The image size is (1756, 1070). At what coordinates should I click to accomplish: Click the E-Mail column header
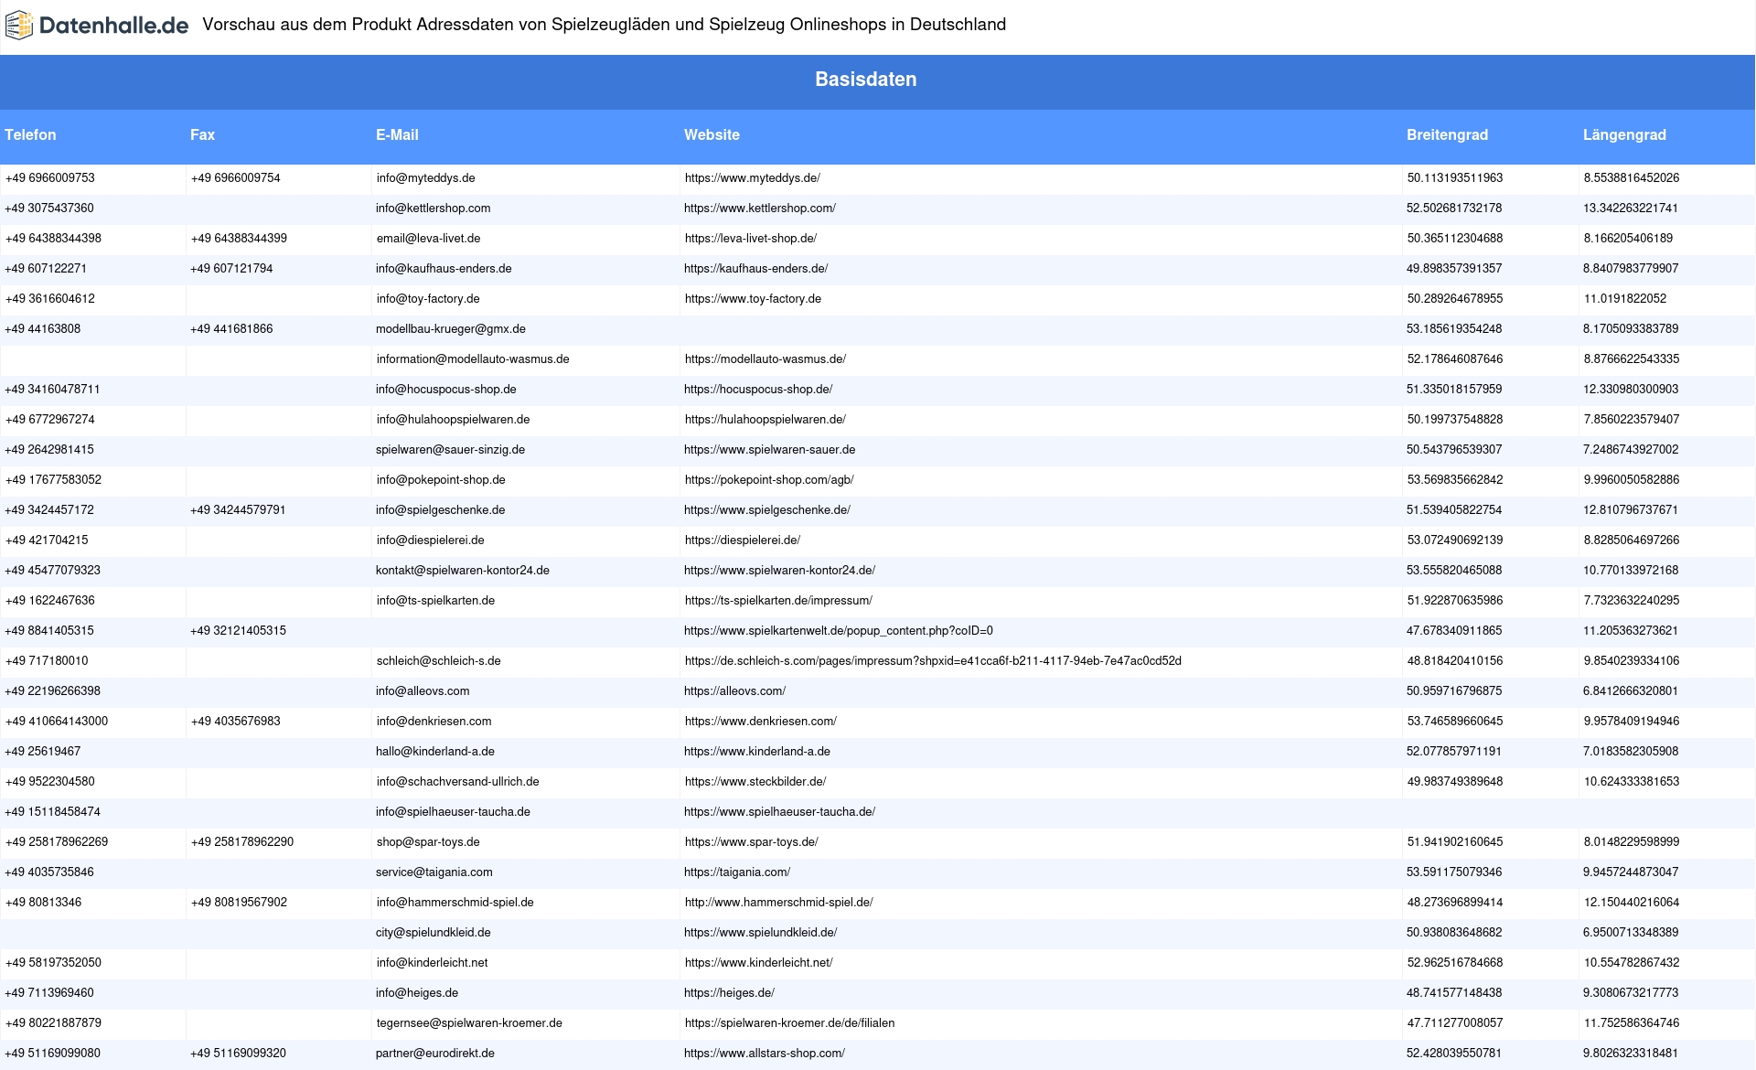pos(397,134)
